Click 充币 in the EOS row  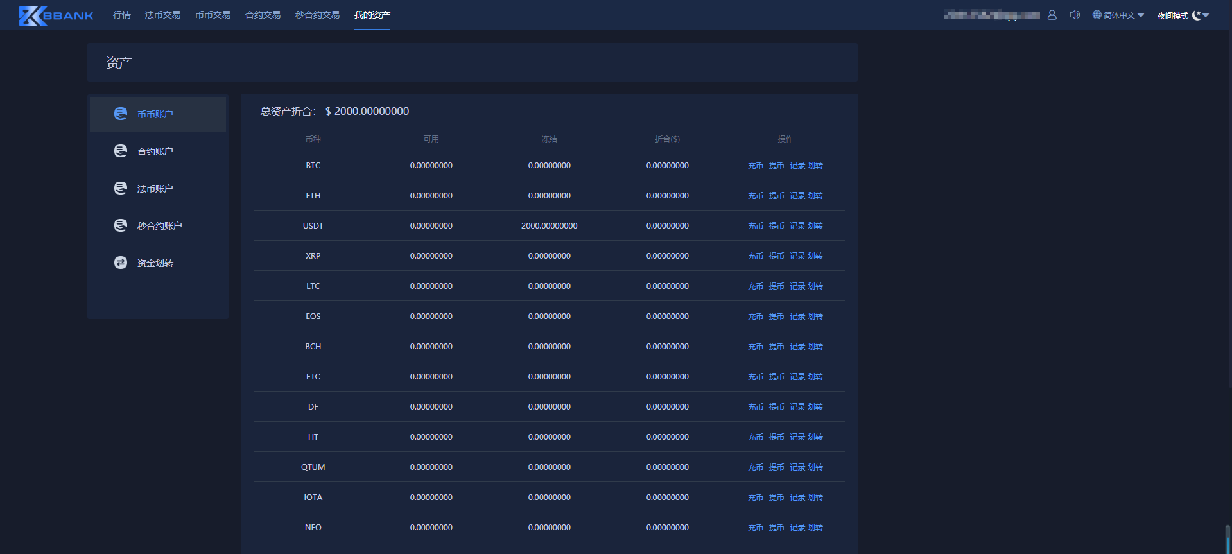click(x=756, y=316)
